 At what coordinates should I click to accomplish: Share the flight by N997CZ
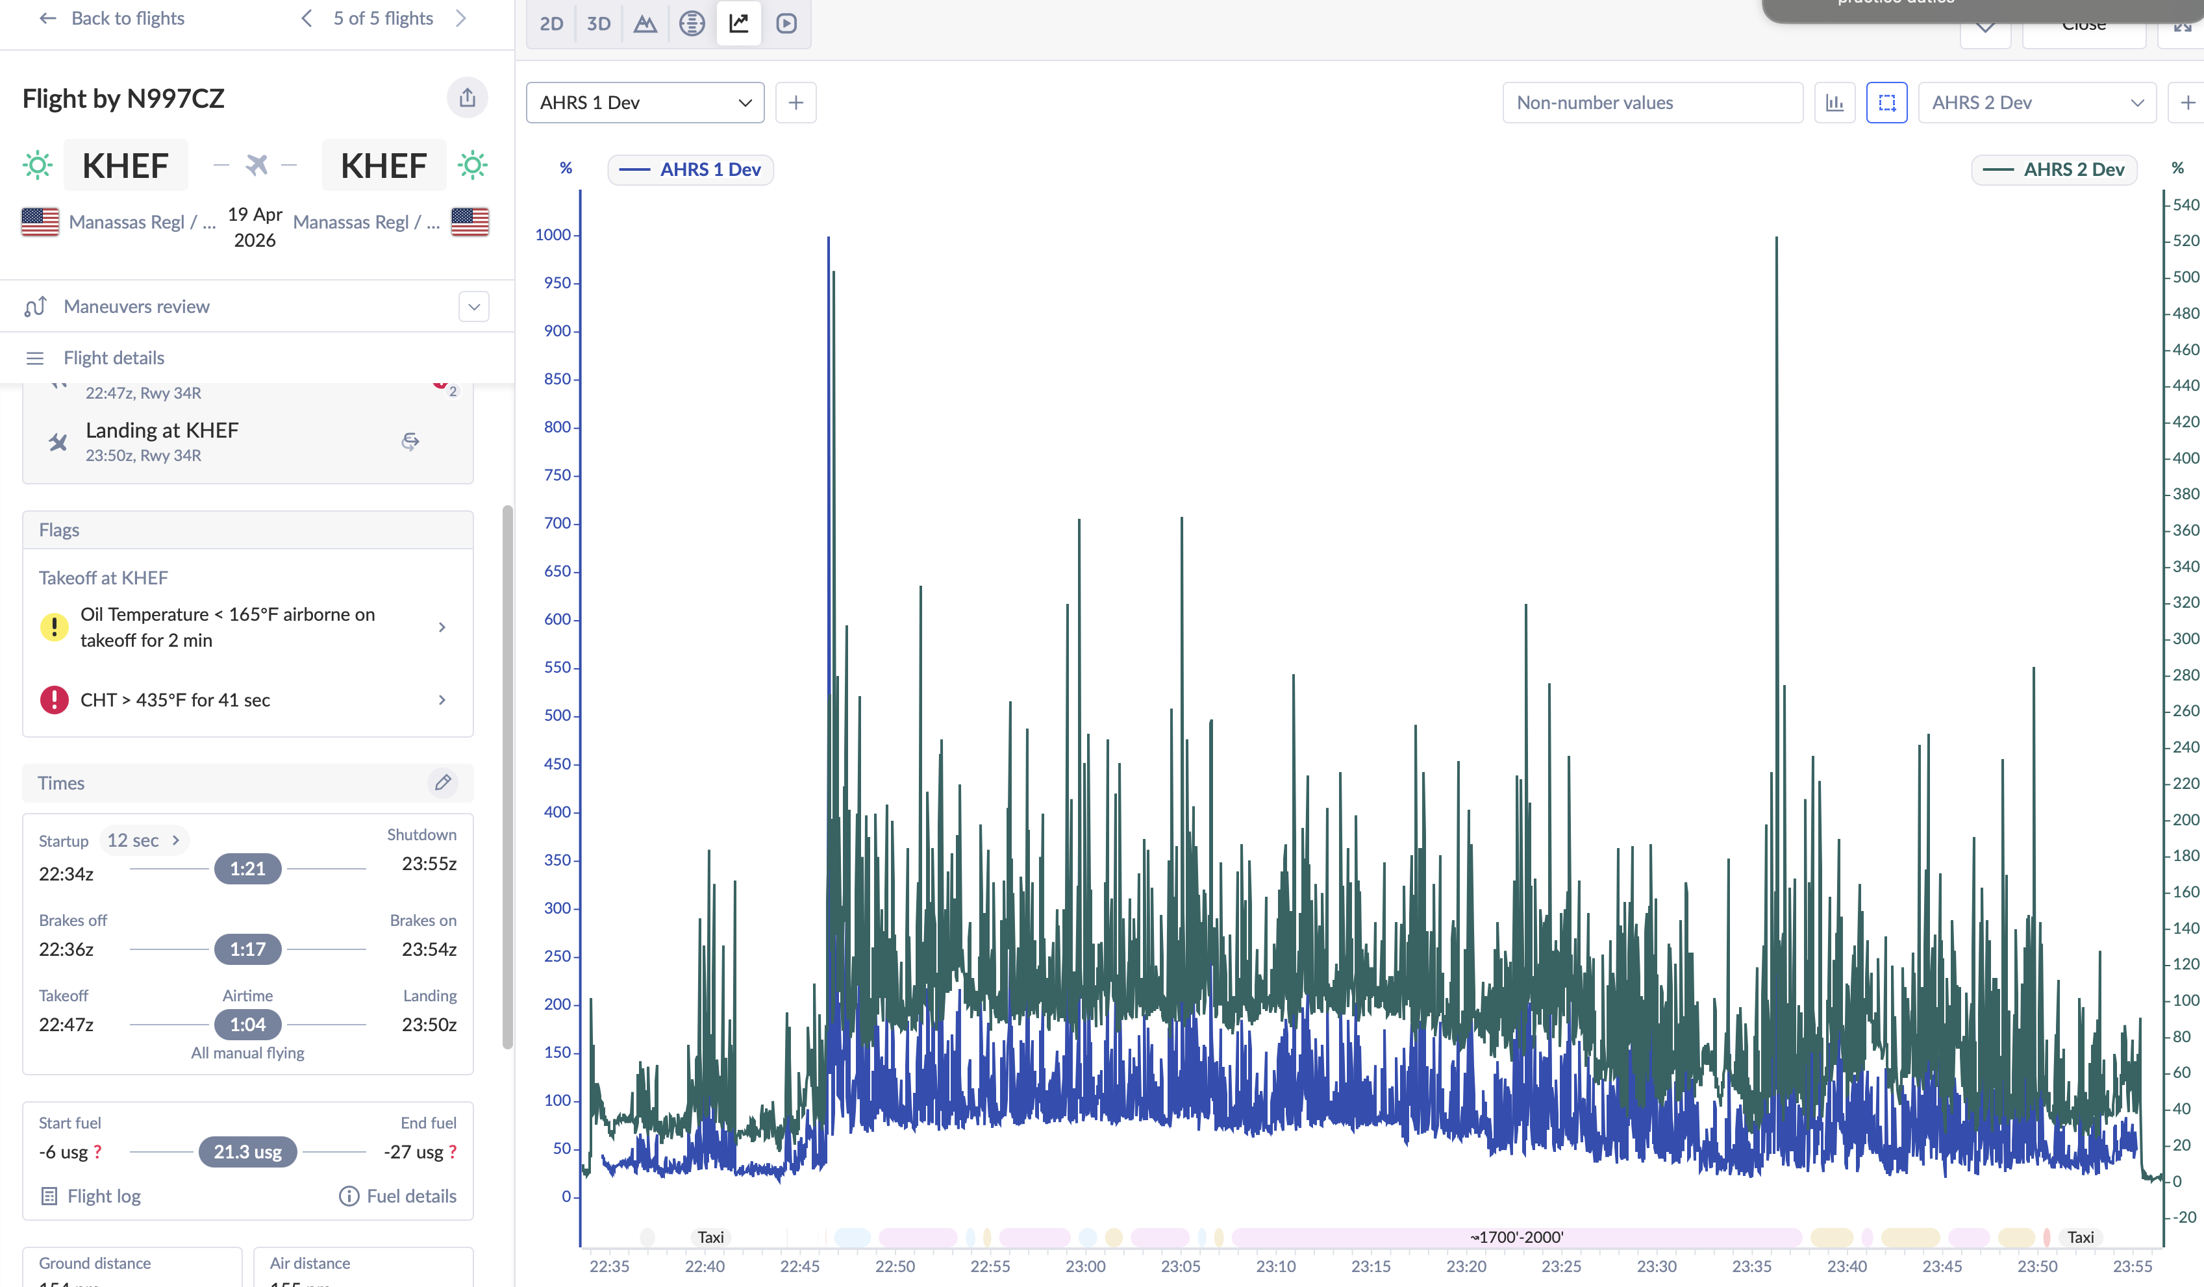467,98
